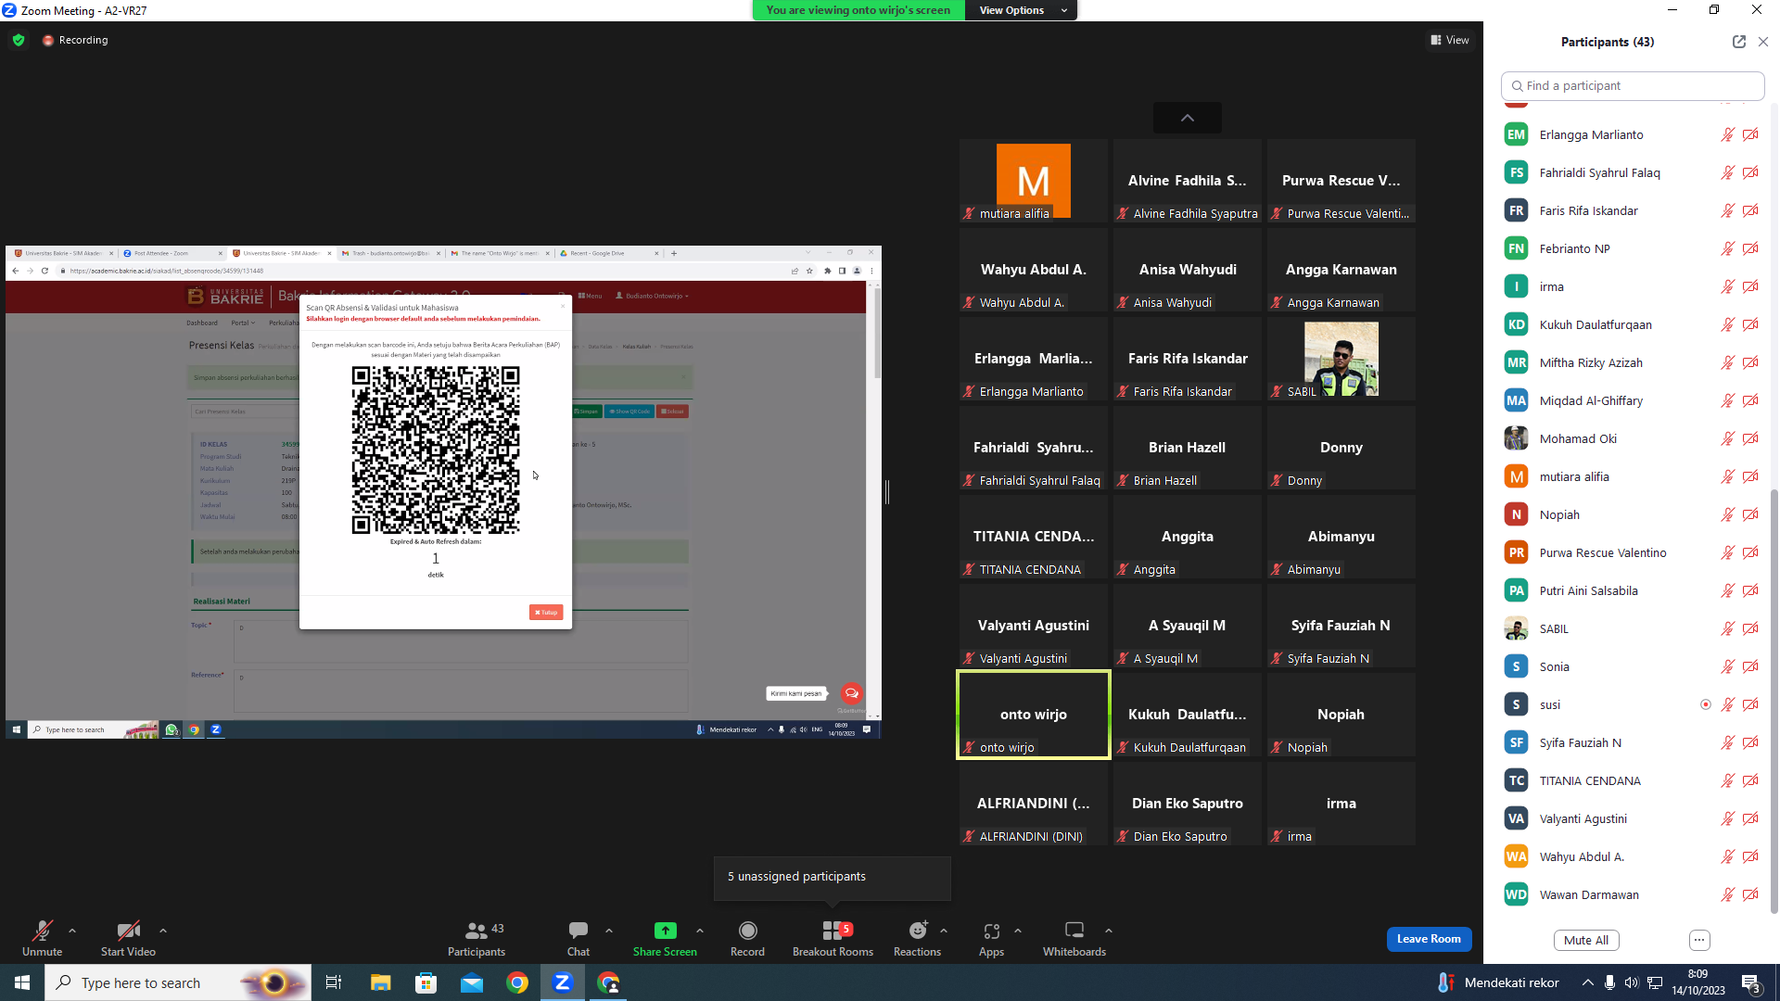This screenshot has width=1780, height=1001.
Task: Open the Chat icon
Action: (578, 931)
